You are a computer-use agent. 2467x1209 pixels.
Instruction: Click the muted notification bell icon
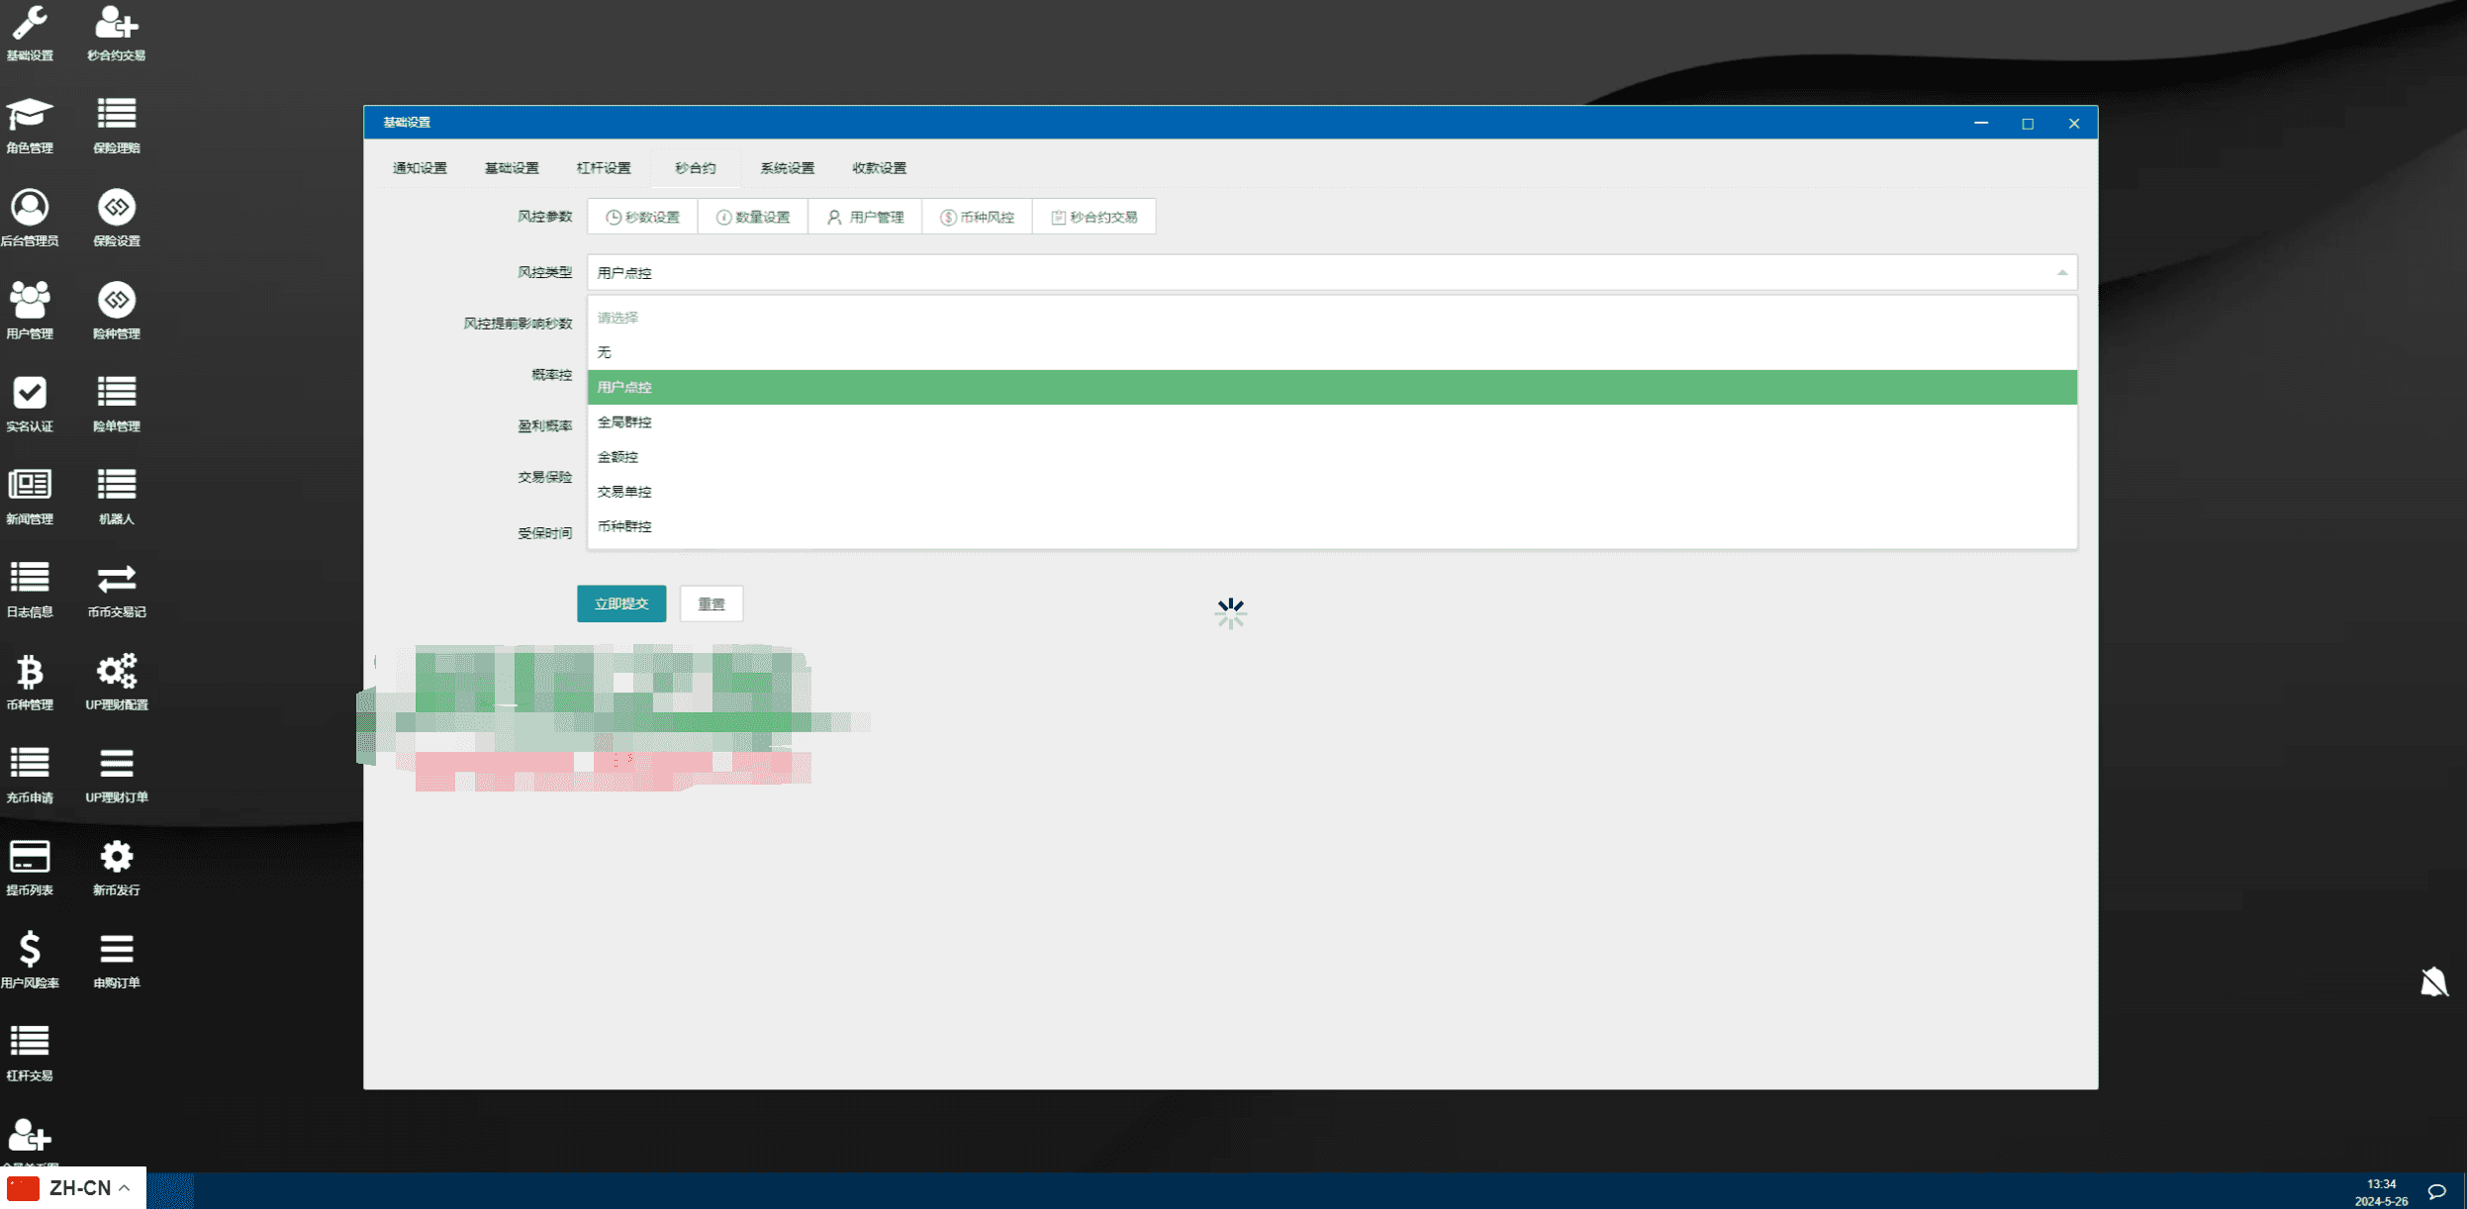click(2433, 982)
